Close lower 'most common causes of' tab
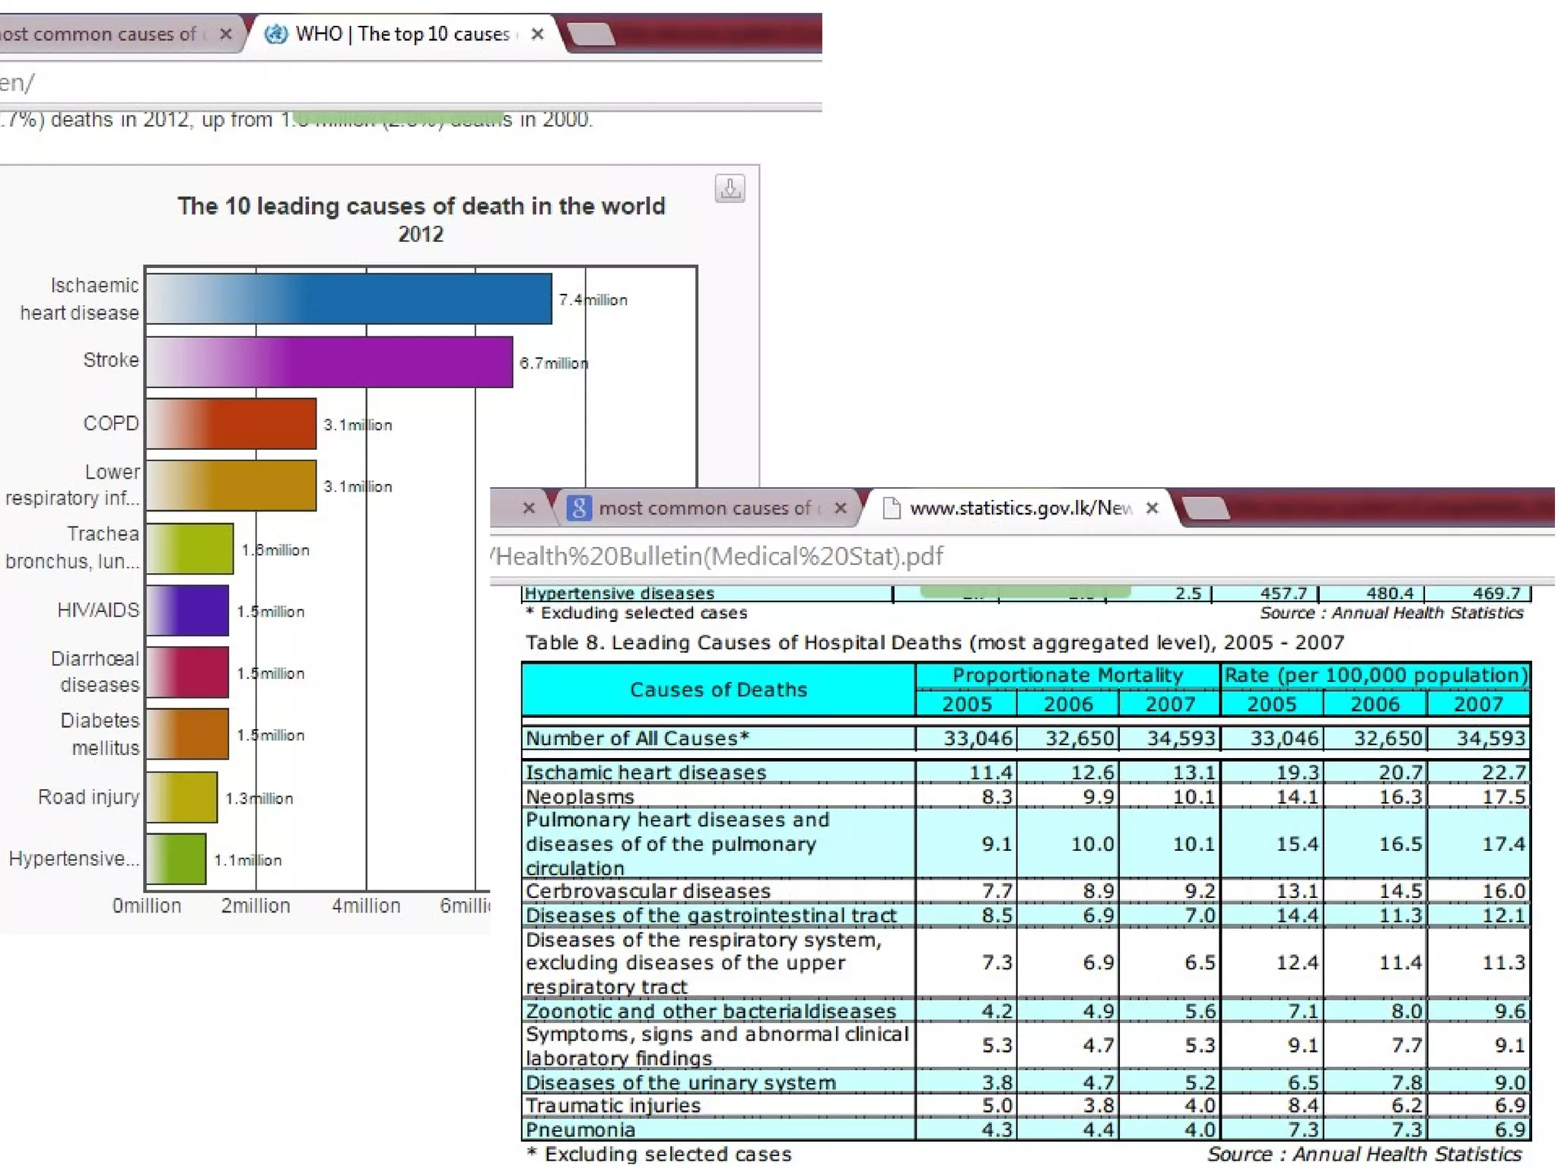The image size is (1558, 1169). [x=840, y=508]
